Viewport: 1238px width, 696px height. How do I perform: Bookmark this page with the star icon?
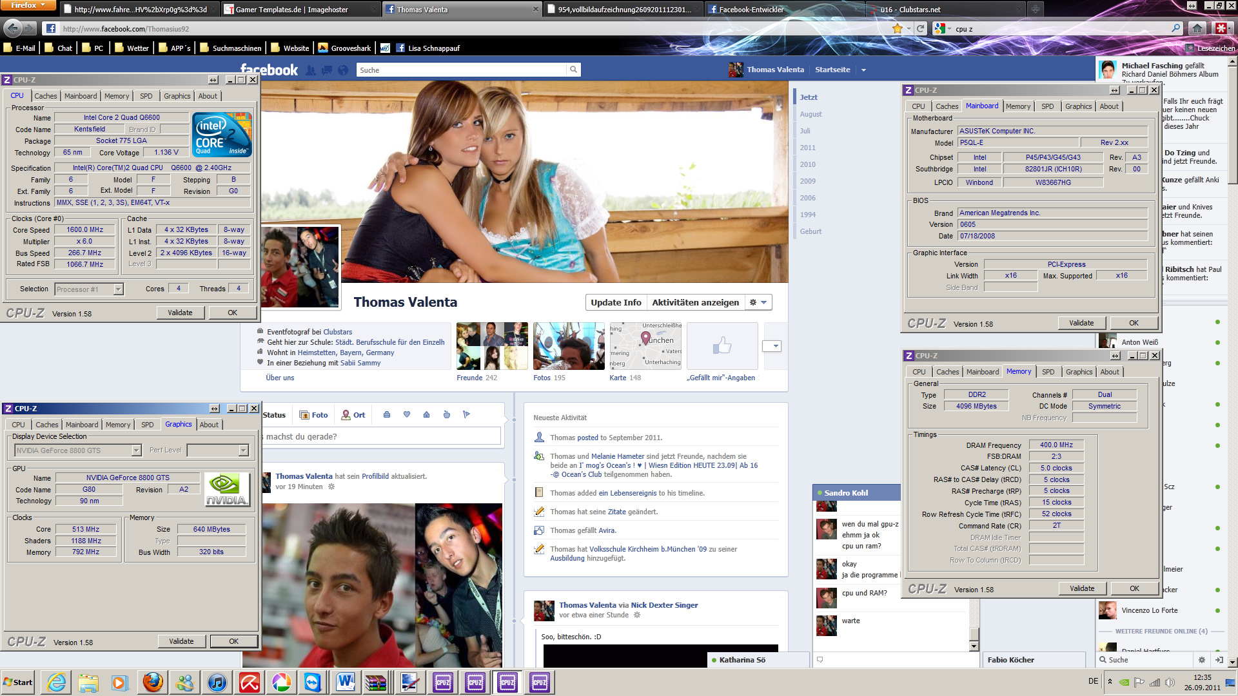898,28
